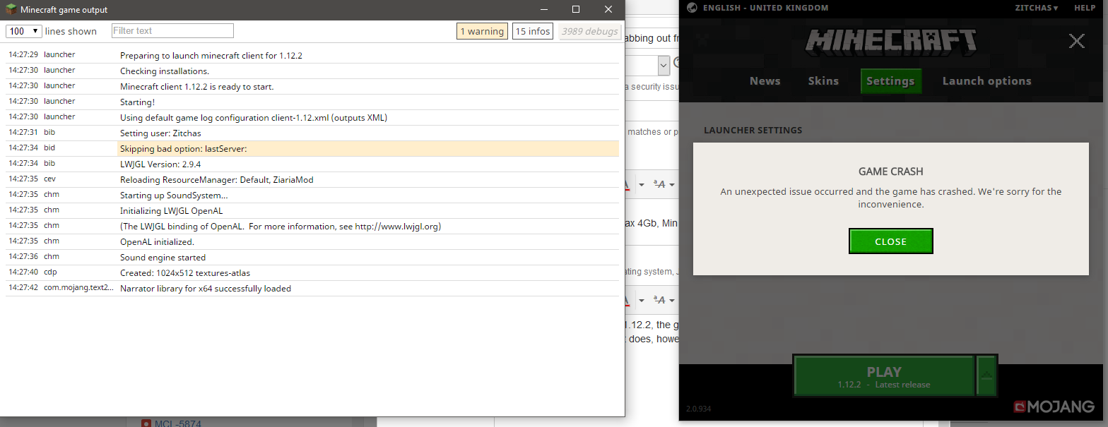Select the 'Initializing LWJGL OpenAL' log line

[x=312, y=210]
